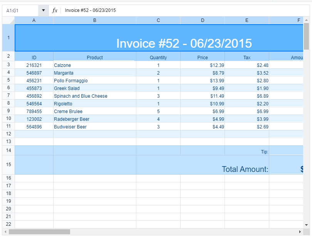This screenshot has width=312, height=240.
Task: Select the Greek Salad price $9.49
Action: coord(203,88)
